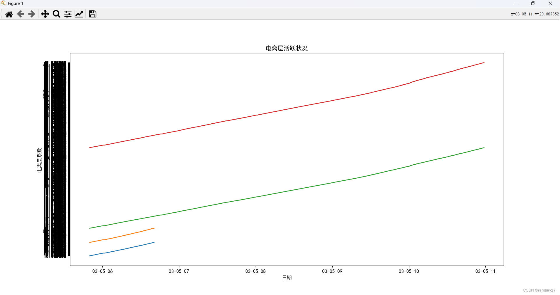The height and width of the screenshot is (295, 560).
Task: Click on the short orange plotted line
Action: point(122,235)
